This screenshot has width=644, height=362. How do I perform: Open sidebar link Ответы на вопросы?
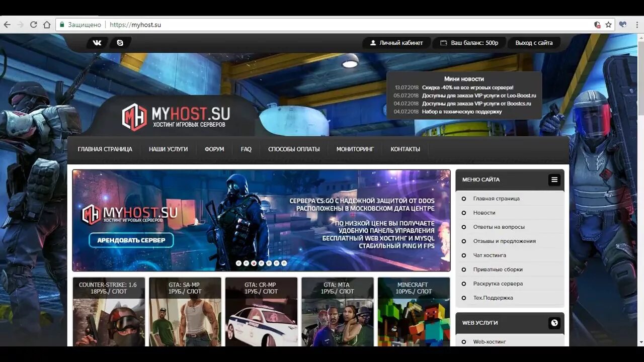click(x=499, y=227)
